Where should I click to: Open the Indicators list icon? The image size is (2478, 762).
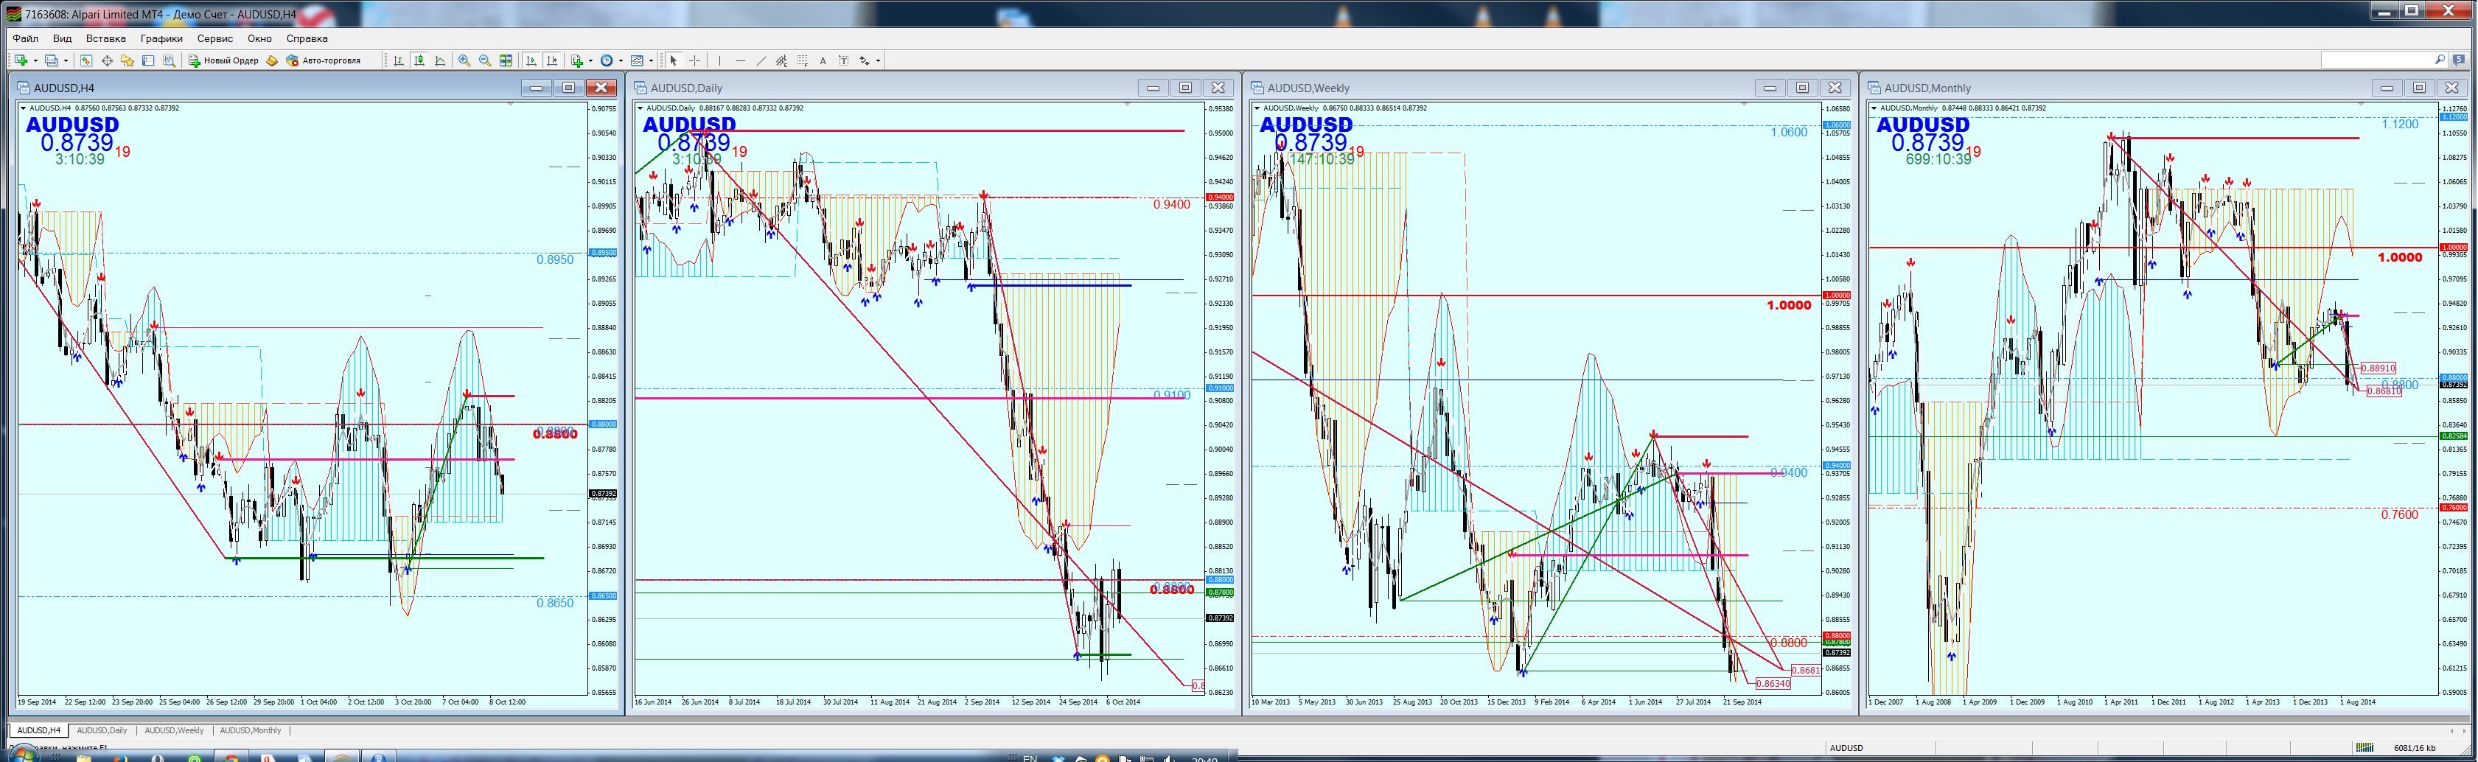coord(577,60)
